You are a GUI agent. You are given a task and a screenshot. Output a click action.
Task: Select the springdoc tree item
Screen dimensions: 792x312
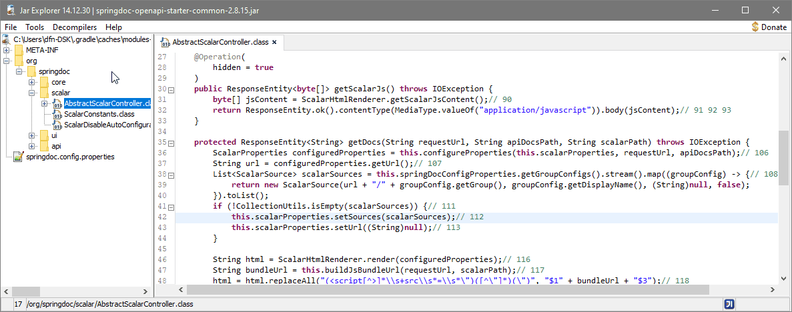[x=53, y=71]
